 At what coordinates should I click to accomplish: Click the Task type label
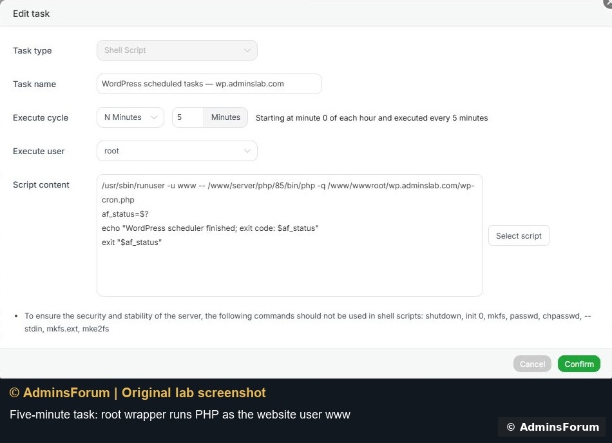click(32, 51)
